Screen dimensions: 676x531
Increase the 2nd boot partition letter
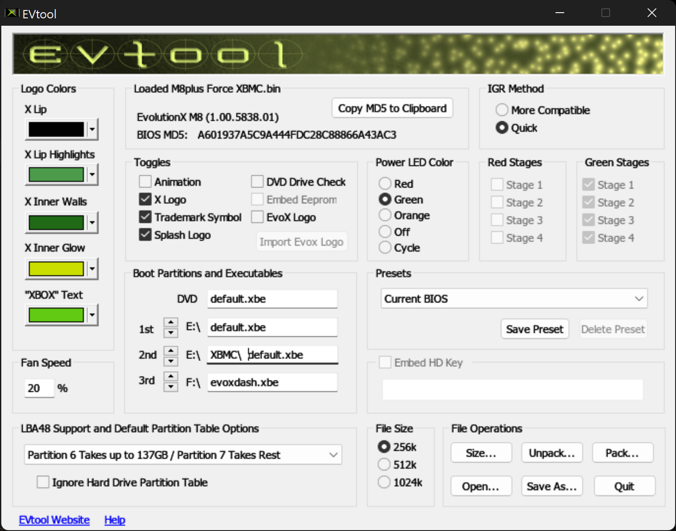click(171, 351)
